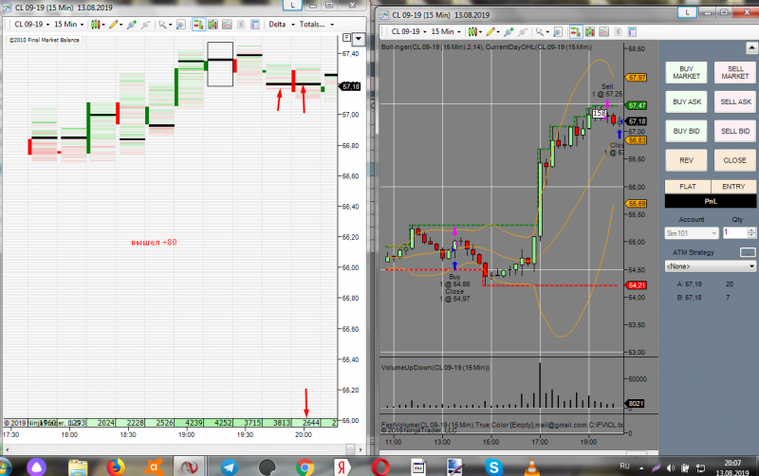Click volume cell 4252 in left chart footer
This screenshot has height=476, width=759.
(x=218, y=423)
